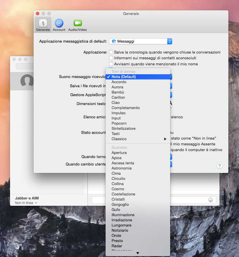Set sound to Notiziario
239x257 pixels.
click(x=138, y=231)
